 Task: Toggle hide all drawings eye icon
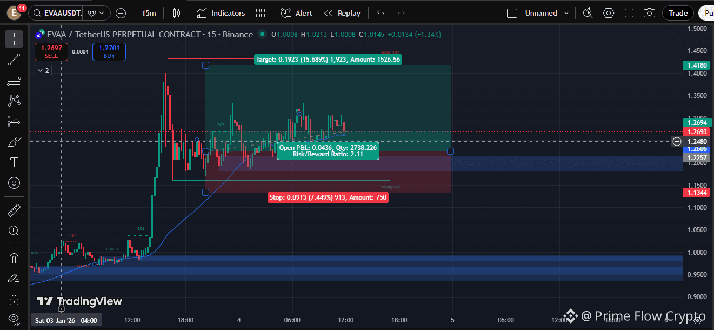pos(14,319)
